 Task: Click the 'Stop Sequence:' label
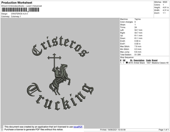(127, 57)
